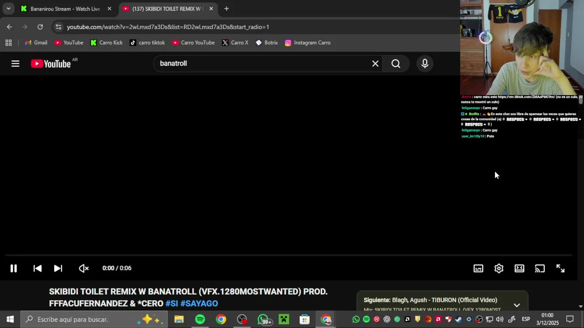Close the Bananirou Stream tab
Viewport: 584px width, 328px height.
click(x=109, y=9)
